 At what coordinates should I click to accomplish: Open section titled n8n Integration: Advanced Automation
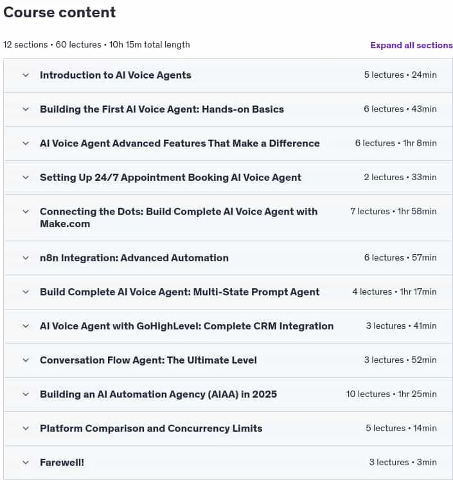[x=134, y=258]
